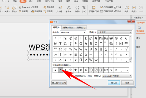Open 流程图 flowchart tool

48,11
